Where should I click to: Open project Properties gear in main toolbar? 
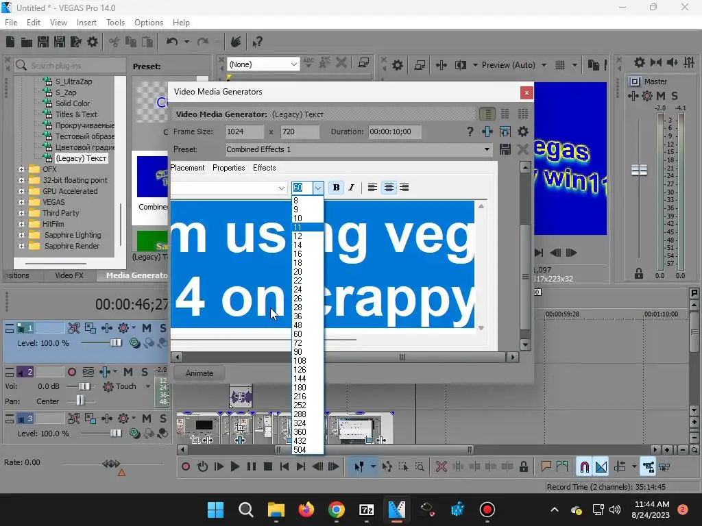click(93, 42)
